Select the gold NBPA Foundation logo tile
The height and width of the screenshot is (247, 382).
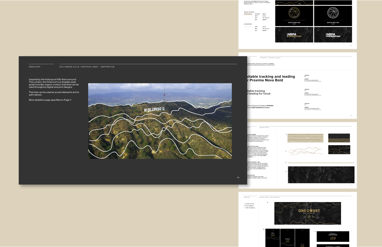pyautogui.click(x=294, y=35)
